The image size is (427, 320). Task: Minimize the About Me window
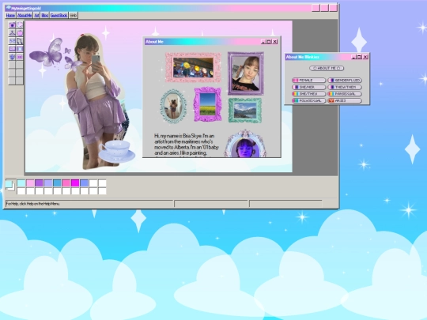263,42
